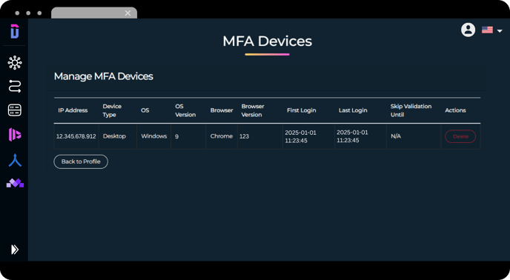Select the Desktop device type cell
The image size is (510, 280).
(114, 136)
